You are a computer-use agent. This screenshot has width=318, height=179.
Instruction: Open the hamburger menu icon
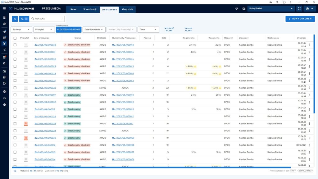pos(4,9)
